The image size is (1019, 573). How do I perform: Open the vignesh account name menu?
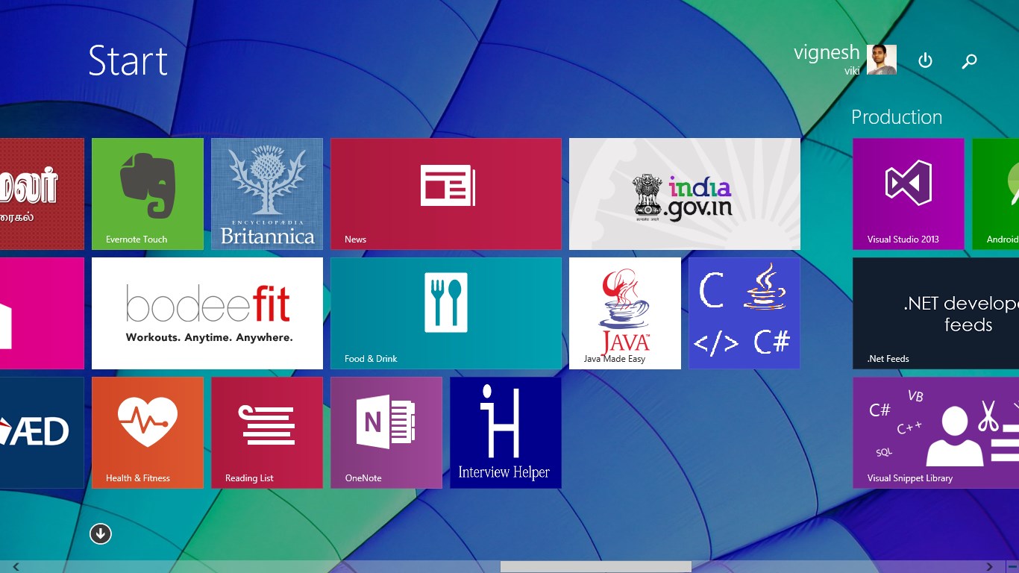[x=827, y=53]
